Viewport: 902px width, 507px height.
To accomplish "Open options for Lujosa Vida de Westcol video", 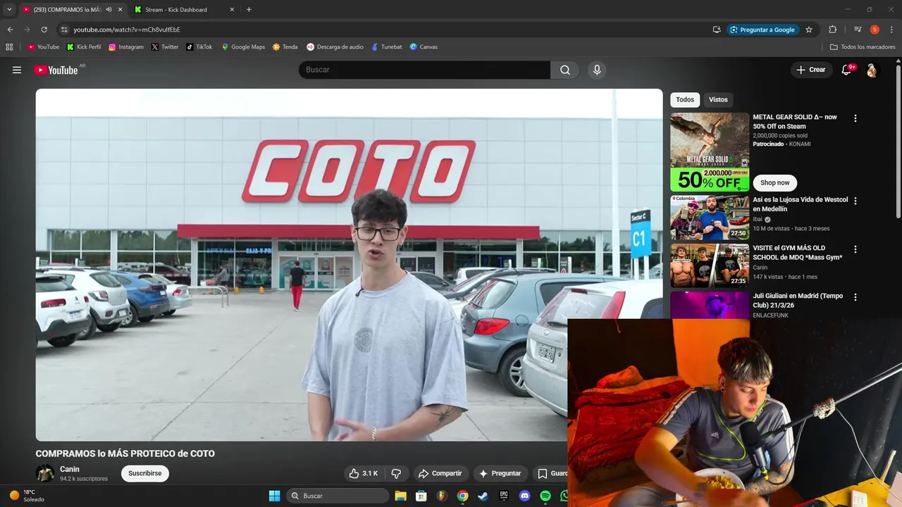I will click(x=855, y=201).
